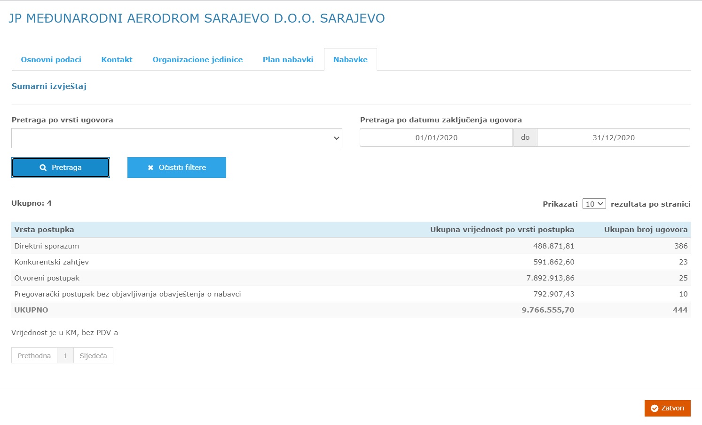Go to the Sljedeća page
The height and width of the screenshot is (425, 702).
tap(93, 356)
